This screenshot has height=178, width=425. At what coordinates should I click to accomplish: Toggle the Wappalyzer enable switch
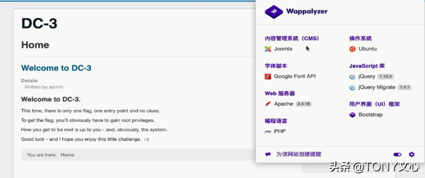tap(397, 154)
